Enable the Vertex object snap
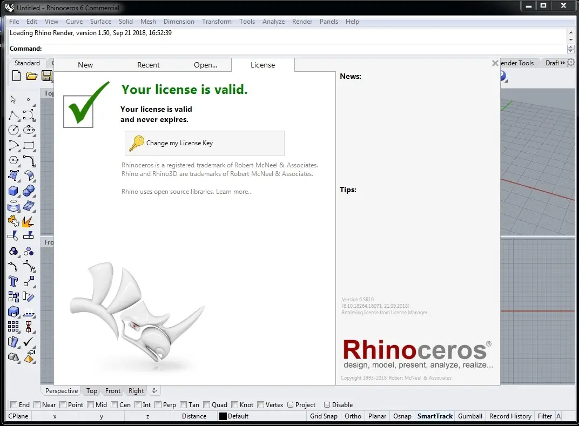 (x=261, y=405)
